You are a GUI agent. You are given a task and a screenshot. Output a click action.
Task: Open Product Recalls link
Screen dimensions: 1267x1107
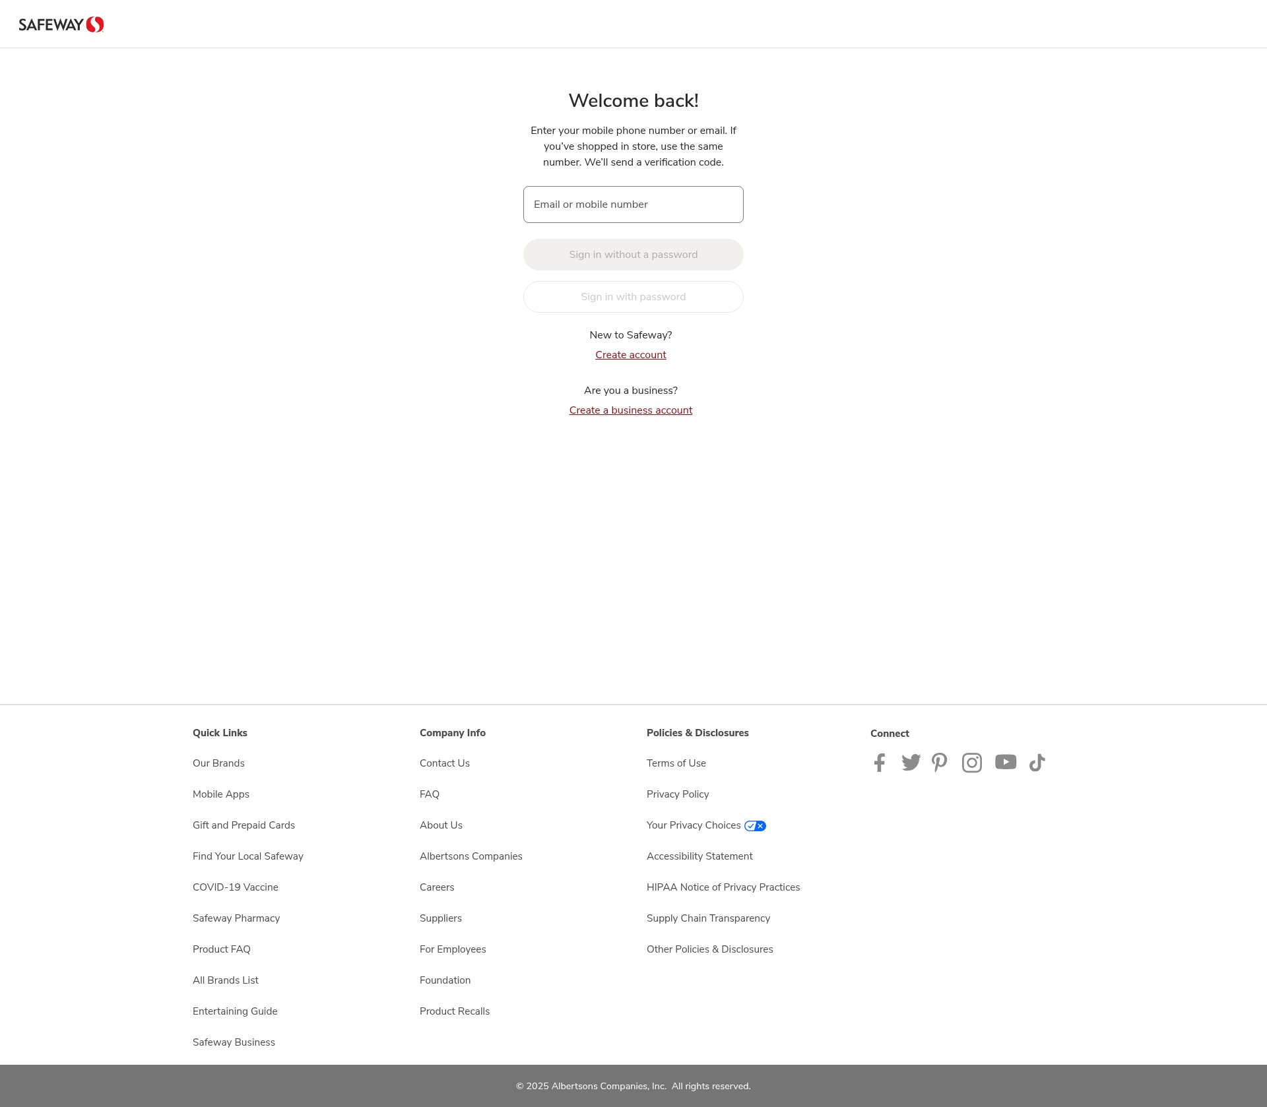[x=455, y=1011]
